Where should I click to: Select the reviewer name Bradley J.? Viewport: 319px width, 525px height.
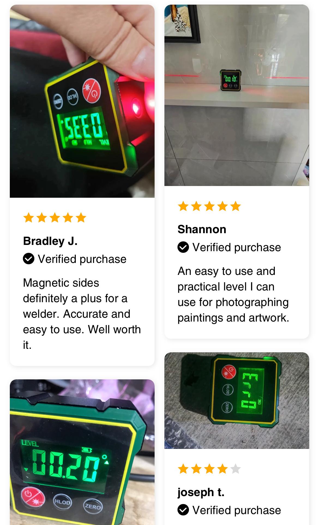pyautogui.click(x=50, y=241)
